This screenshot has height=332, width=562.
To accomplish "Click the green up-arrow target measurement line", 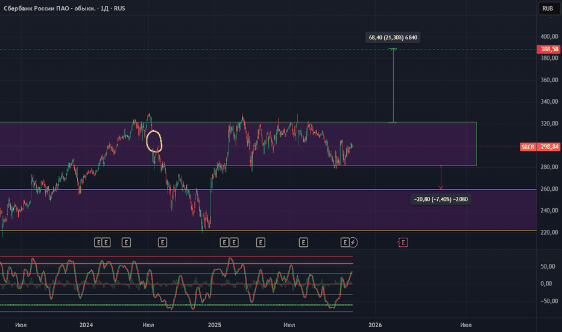I will coord(393,85).
